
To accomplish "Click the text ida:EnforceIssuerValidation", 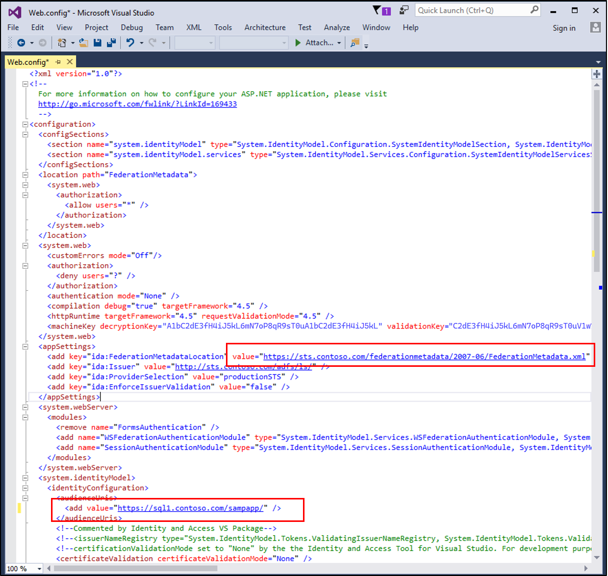I will click(x=150, y=387).
